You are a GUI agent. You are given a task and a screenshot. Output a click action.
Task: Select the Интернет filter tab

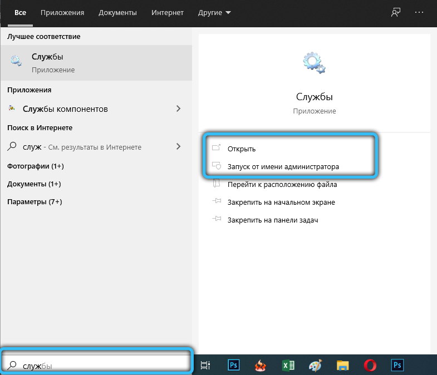[166, 12]
